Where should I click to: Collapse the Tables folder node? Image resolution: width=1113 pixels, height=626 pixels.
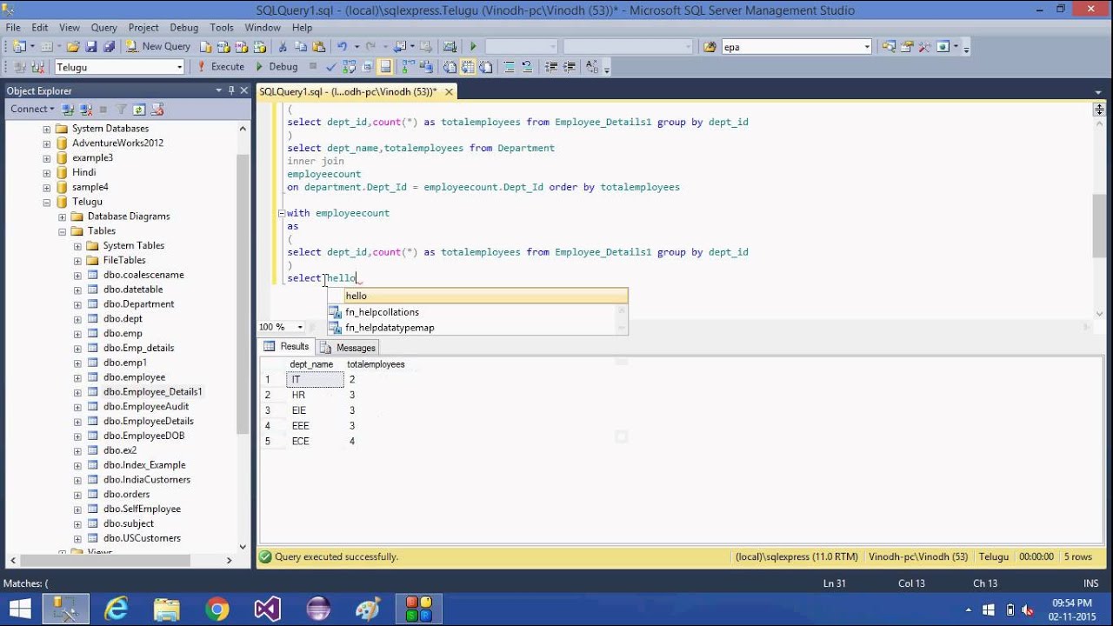(x=63, y=231)
